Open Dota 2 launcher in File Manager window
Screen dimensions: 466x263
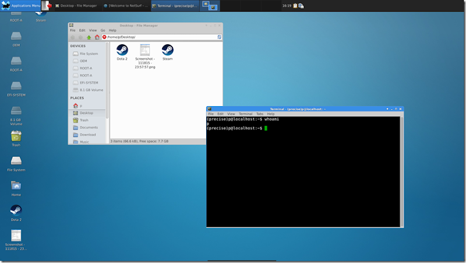pyautogui.click(x=122, y=52)
